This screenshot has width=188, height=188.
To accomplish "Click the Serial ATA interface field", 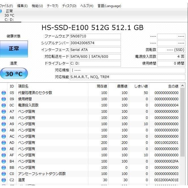I will pyautogui.click(x=95, y=50).
